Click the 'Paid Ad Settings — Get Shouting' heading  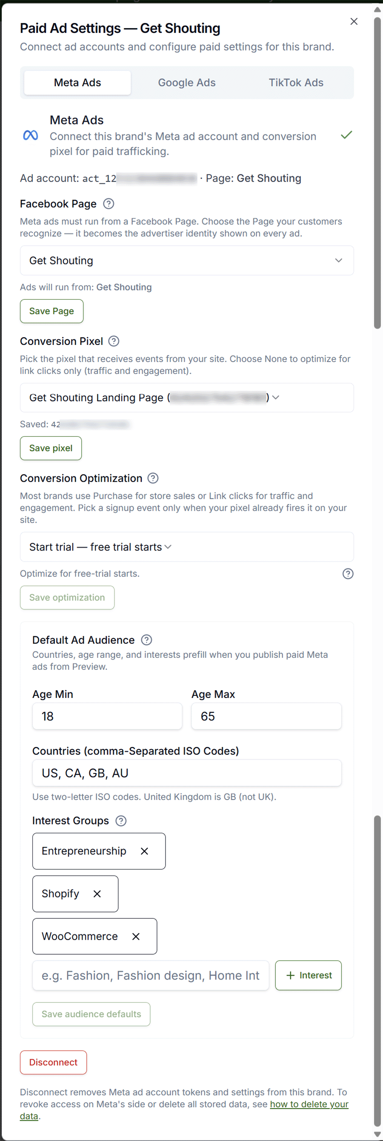tap(120, 28)
